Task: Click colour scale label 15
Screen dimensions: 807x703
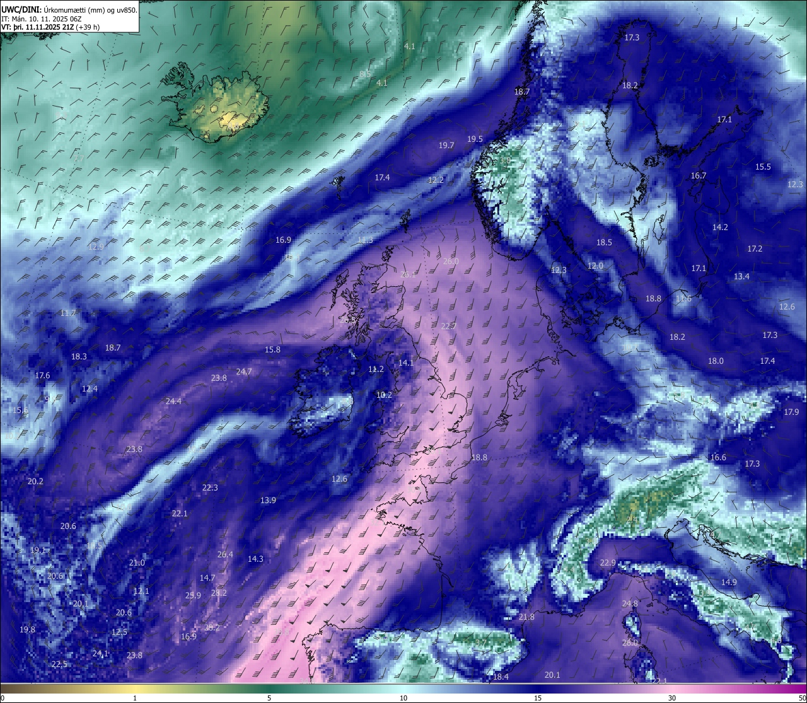Action: tap(538, 698)
